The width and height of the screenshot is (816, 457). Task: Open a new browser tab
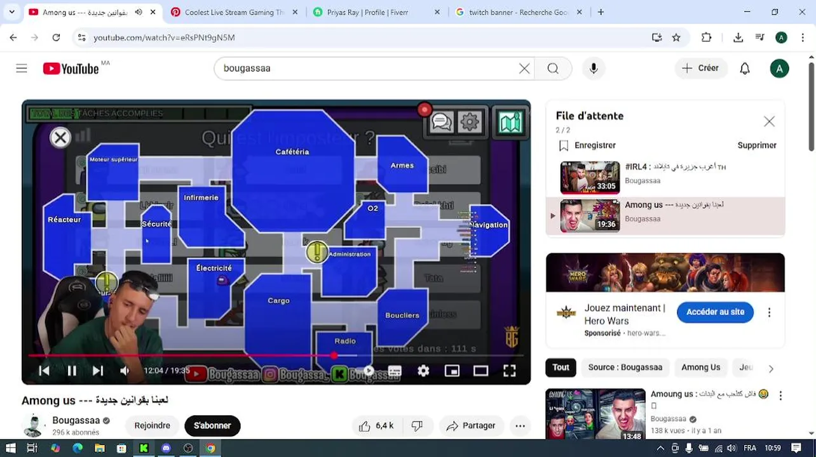pos(601,12)
